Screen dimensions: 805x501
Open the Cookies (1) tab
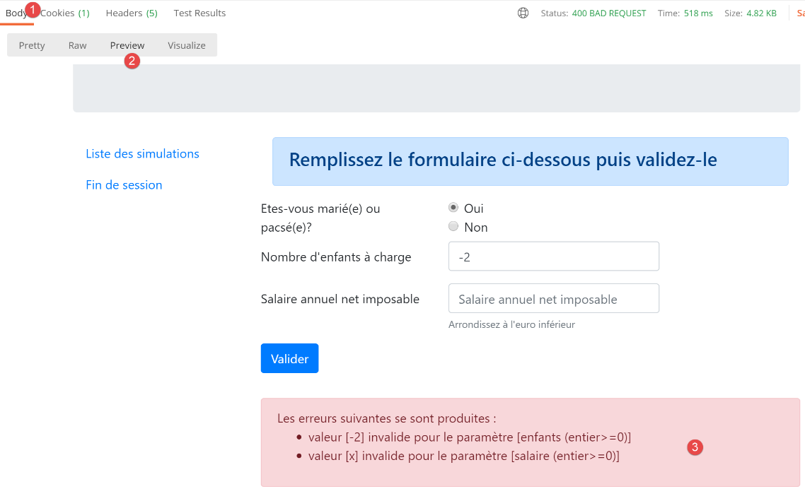[x=65, y=13]
